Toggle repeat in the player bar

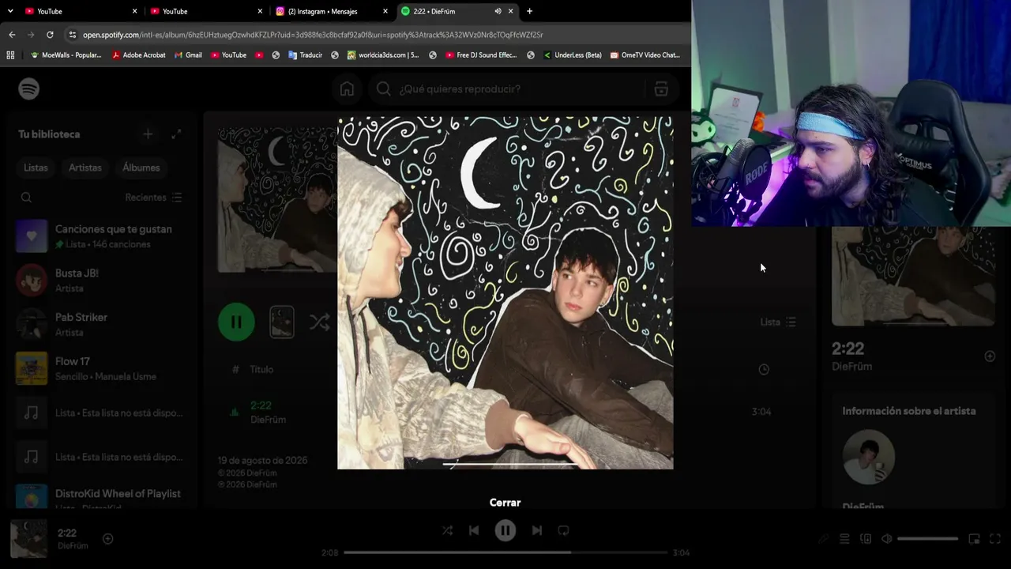coord(563,531)
